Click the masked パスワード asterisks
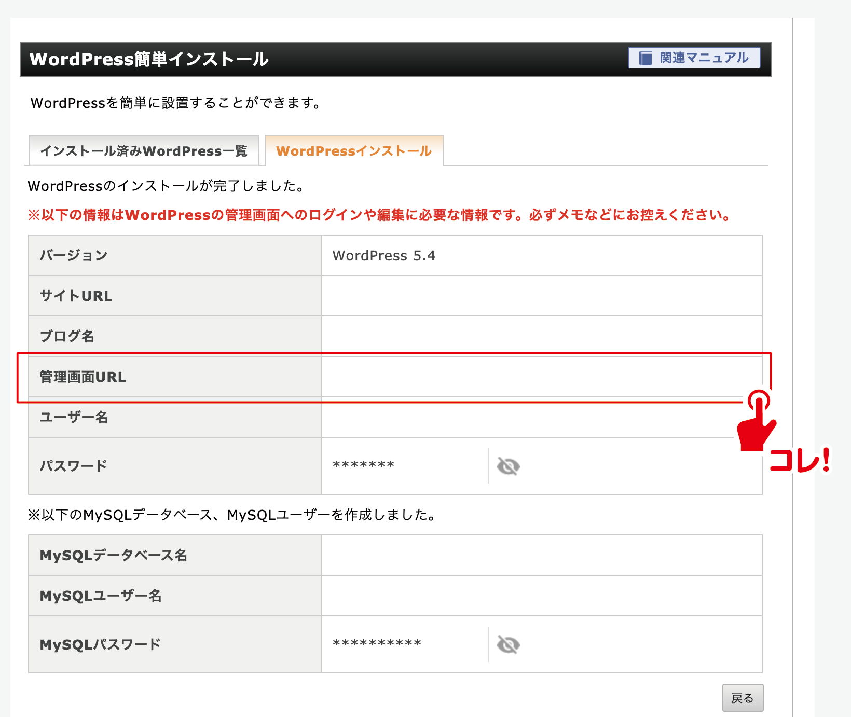The height and width of the screenshot is (717, 851). (x=363, y=465)
